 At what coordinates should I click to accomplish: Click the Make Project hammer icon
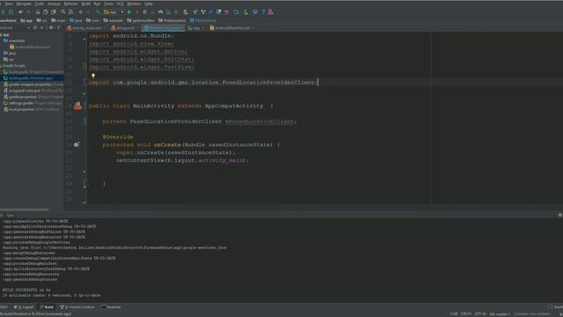(x=98, y=11)
